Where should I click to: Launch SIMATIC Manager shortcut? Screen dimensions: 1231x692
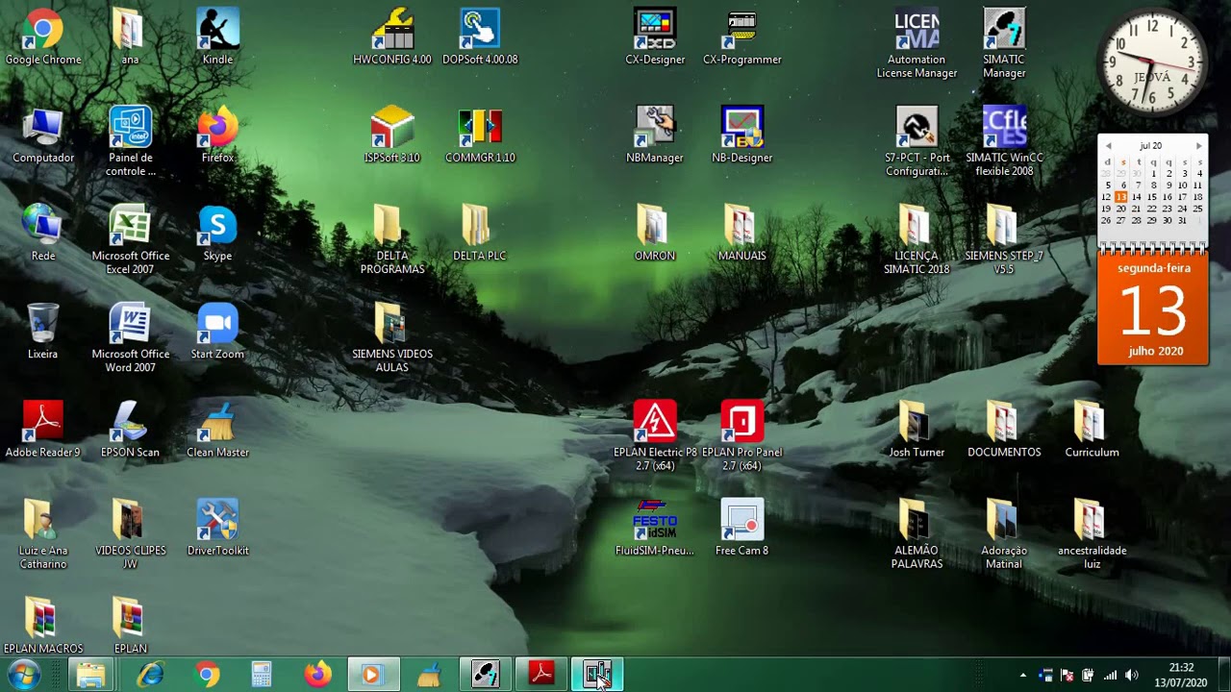pyautogui.click(x=1004, y=43)
